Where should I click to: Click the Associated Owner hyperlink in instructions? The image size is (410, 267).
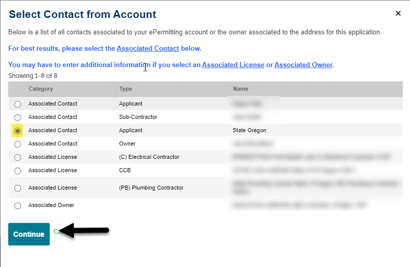(x=303, y=65)
